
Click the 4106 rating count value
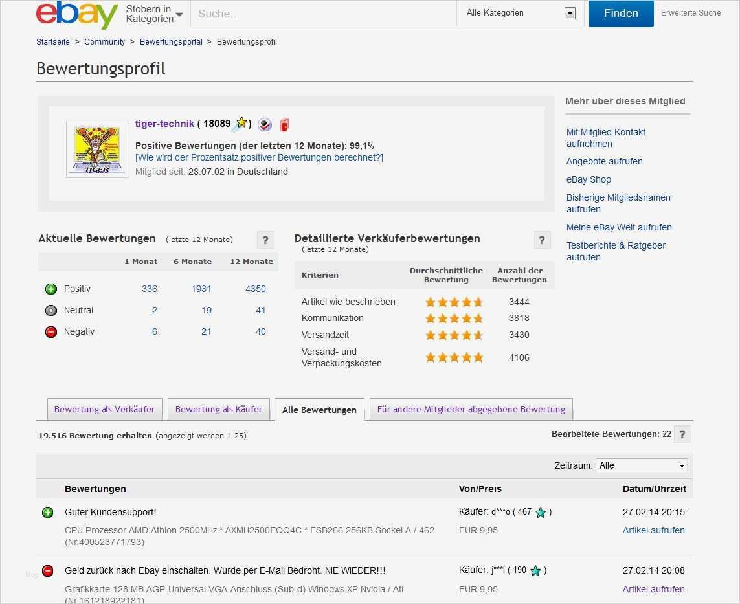tap(519, 358)
